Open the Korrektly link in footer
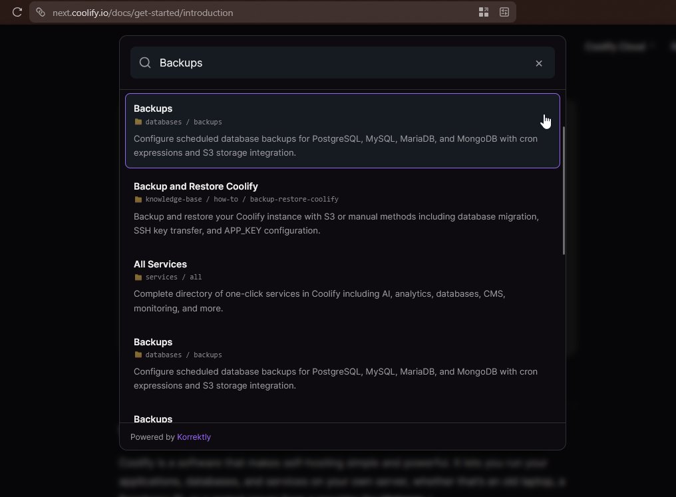The image size is (676, 497). coord(194,436)
